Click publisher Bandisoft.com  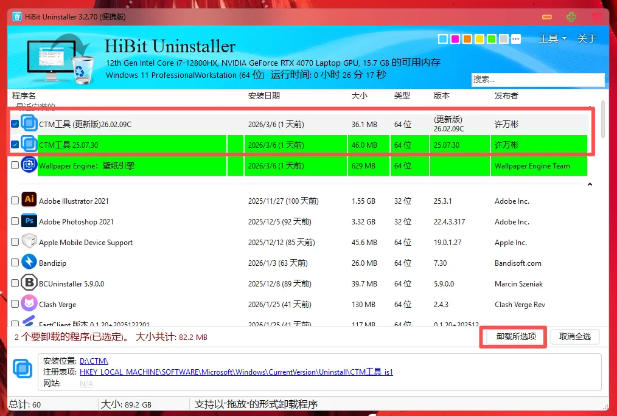(518, 263)
